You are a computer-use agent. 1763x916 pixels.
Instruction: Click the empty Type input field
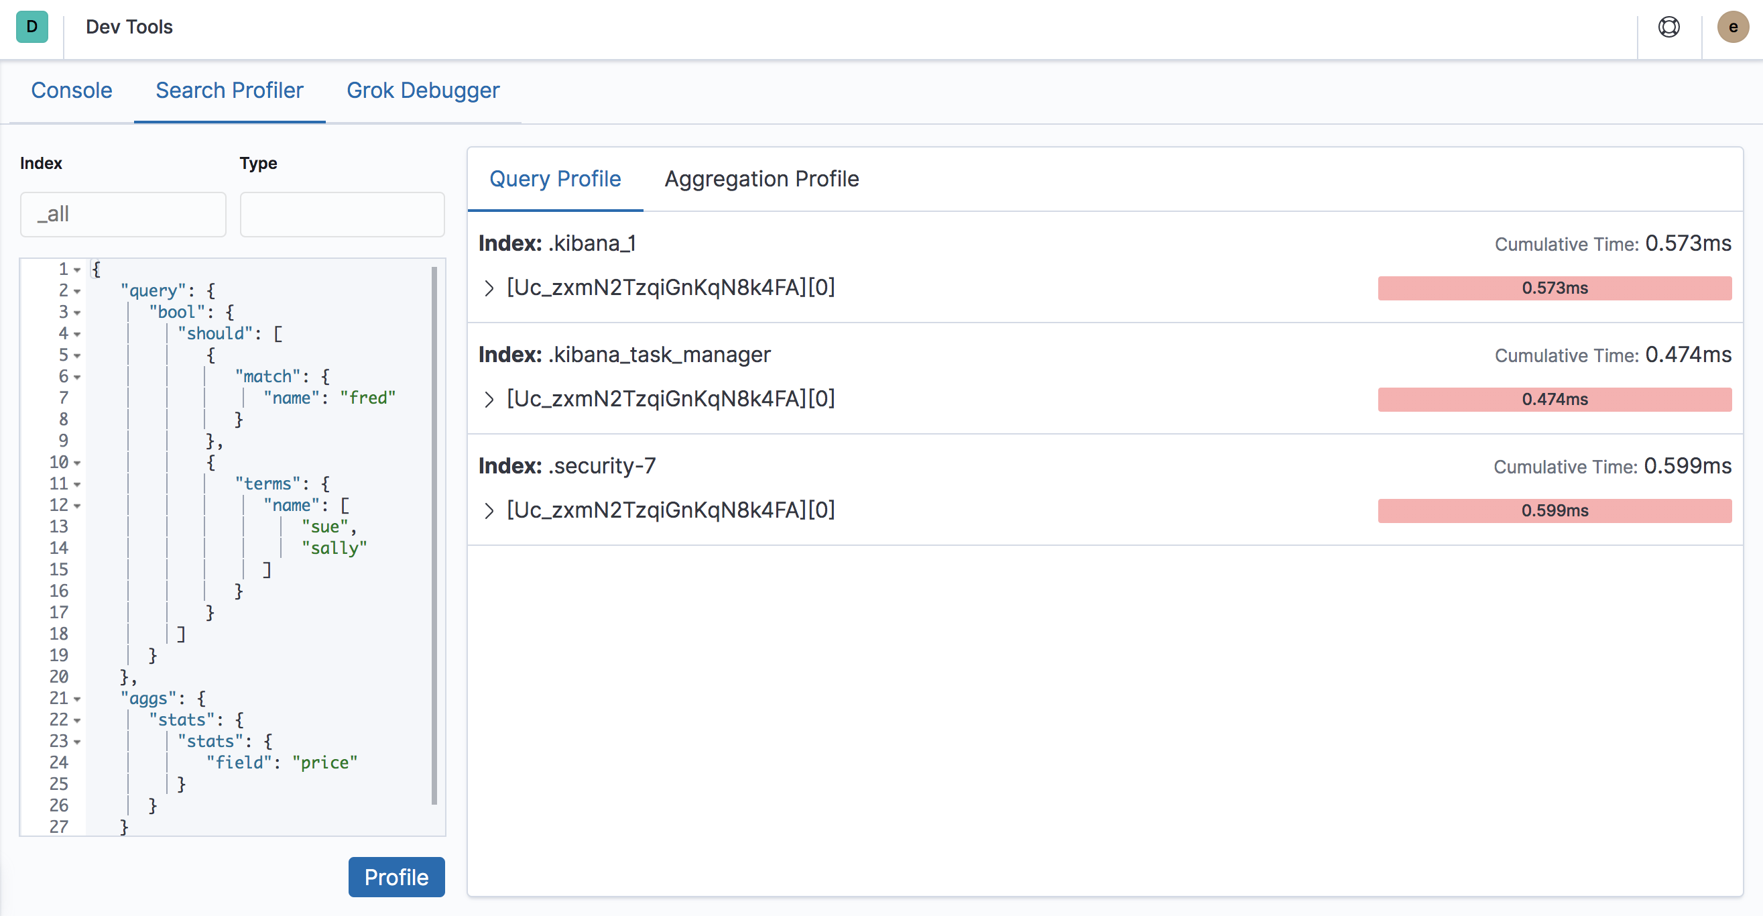click(x=342, y=215)
